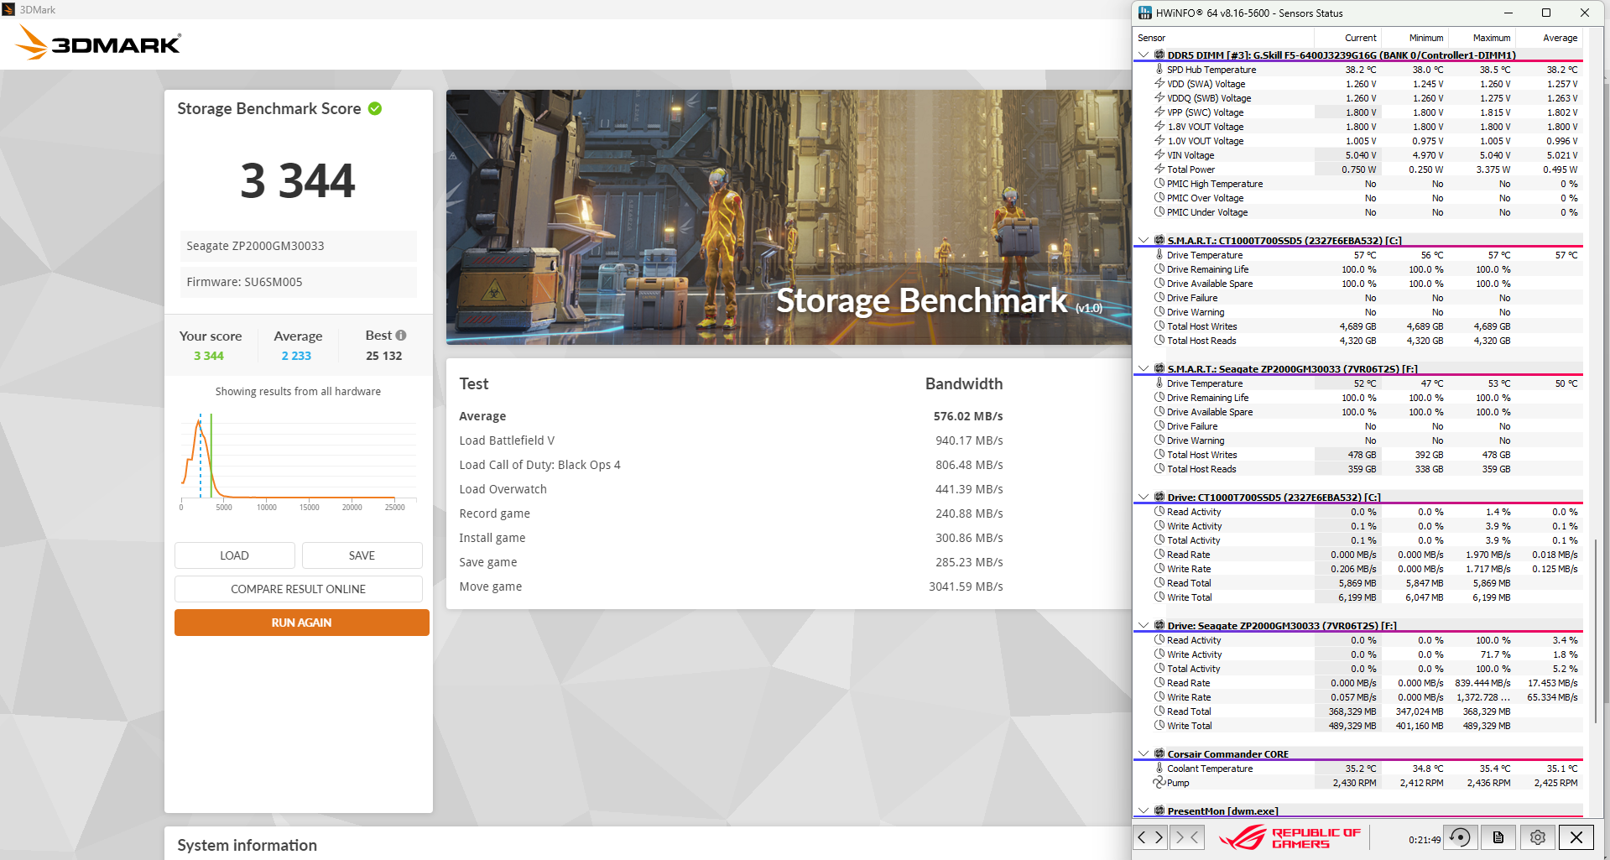Reset HWiNFO sensor min/max clock button
The image size is (1610, 860).
point(1460,837)
